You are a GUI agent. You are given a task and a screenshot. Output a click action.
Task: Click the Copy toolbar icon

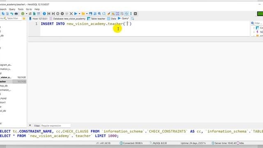coord(3,14)
